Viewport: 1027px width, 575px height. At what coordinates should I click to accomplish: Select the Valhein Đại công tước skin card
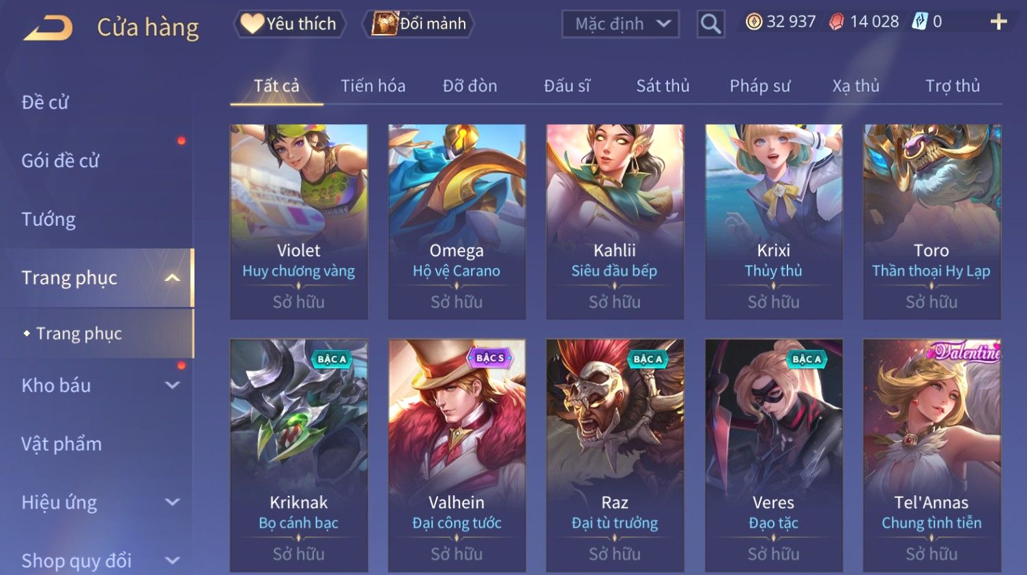tap(457, 456)
